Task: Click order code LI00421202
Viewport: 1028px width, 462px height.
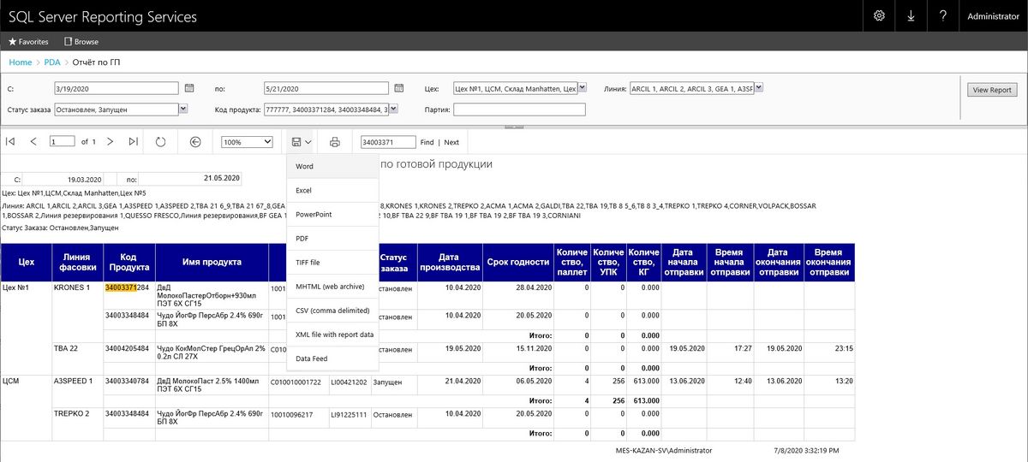Action: pyautogui.click(x=350, y=381)
